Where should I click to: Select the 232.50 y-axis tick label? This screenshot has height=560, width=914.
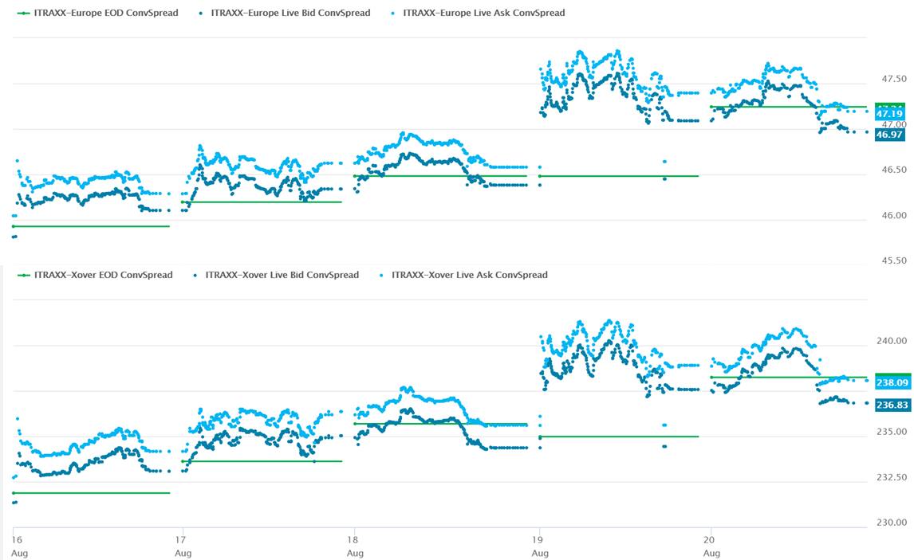point(892,477)
